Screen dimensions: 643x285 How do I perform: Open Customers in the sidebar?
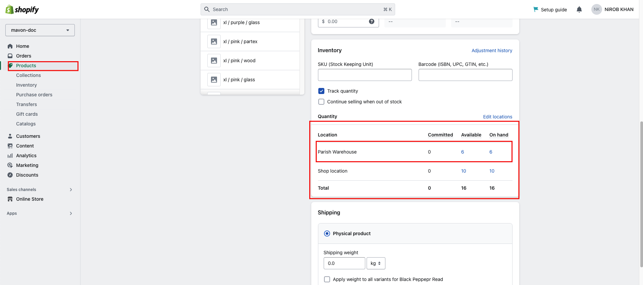28,136
